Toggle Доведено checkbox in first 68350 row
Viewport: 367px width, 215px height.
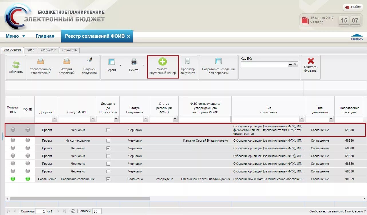[108, 164]
